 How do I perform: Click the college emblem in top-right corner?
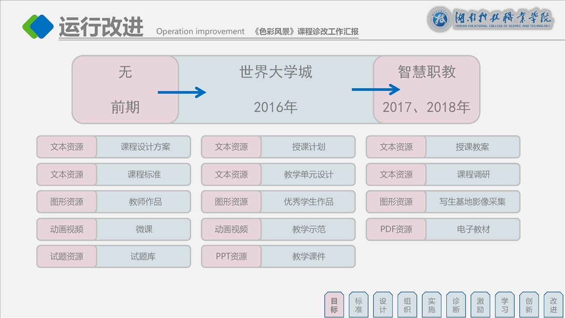440,19
